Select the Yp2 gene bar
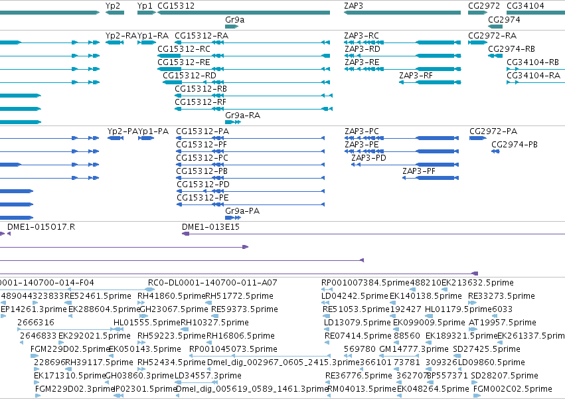Image resolution: width=565 pixels, height=399 pixels. click(115, 13)
